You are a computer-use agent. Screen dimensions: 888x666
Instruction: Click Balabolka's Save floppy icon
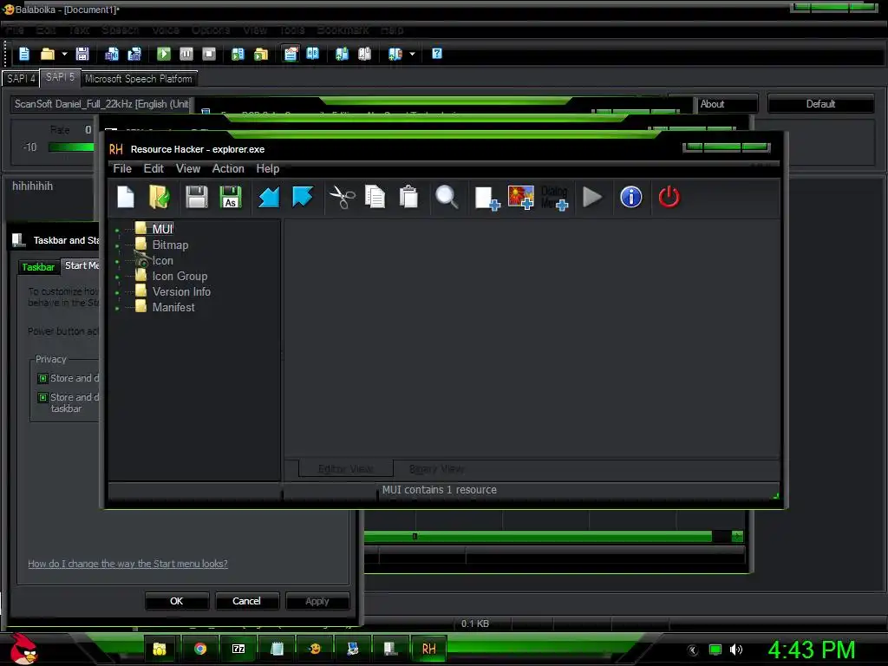[82, 54]
